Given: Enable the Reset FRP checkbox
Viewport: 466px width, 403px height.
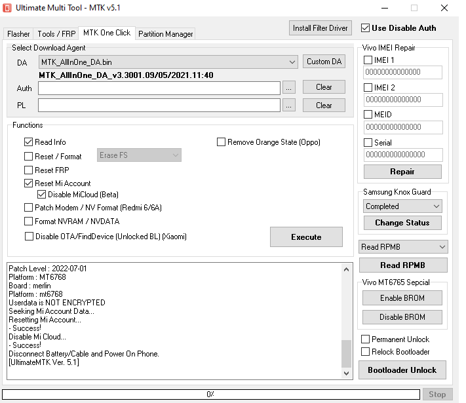Looking at the screenshot, I should pos(29,170).
